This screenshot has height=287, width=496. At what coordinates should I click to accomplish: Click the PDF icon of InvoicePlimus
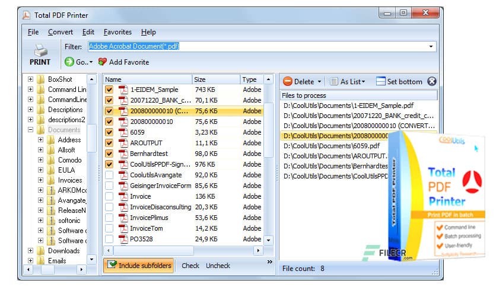coord(123,218)
